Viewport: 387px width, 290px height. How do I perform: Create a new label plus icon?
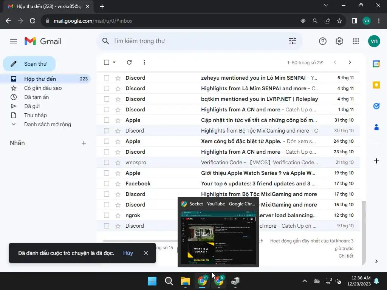coord(84,143)
